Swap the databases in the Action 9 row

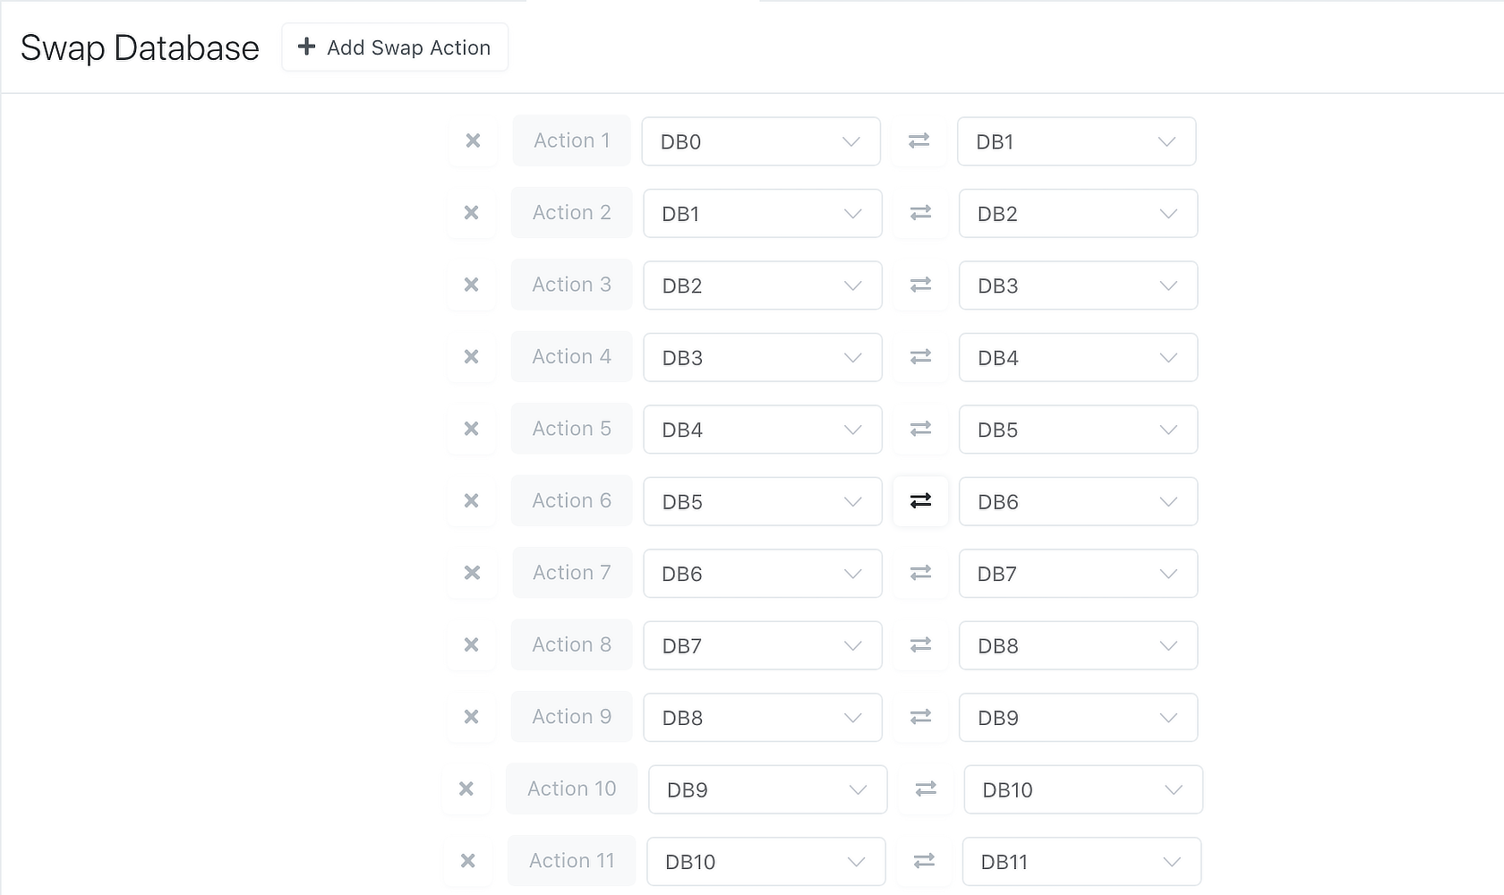(920, 717)
